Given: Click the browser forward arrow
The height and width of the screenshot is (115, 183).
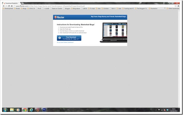Looking at the screenshot, I should tap(6, 6).
